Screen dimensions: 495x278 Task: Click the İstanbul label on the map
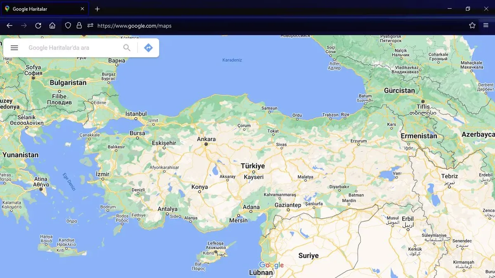136,114
